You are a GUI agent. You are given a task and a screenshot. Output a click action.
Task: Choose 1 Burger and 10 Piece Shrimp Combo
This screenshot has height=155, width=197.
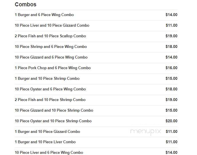[96, 79]
